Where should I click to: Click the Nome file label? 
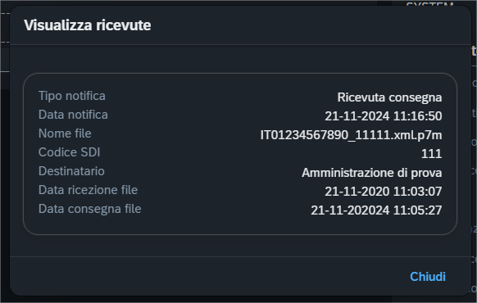coord(65,133)
